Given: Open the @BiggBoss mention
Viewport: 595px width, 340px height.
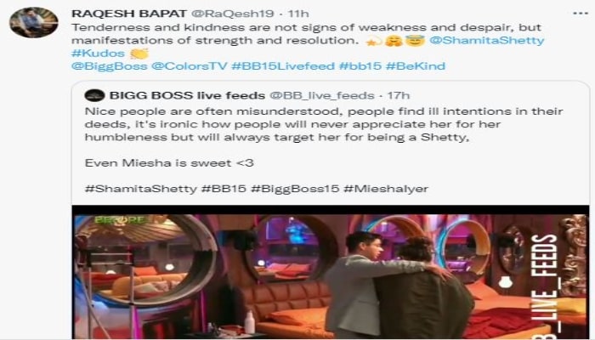Looking at the screenshot, I should pyautogui.click(x=110, y=66).
